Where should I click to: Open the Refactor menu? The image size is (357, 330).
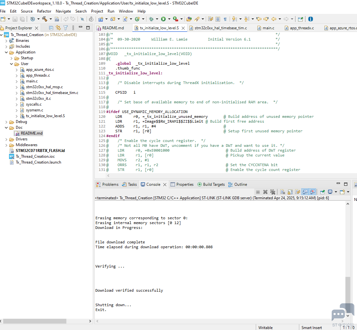44,11
